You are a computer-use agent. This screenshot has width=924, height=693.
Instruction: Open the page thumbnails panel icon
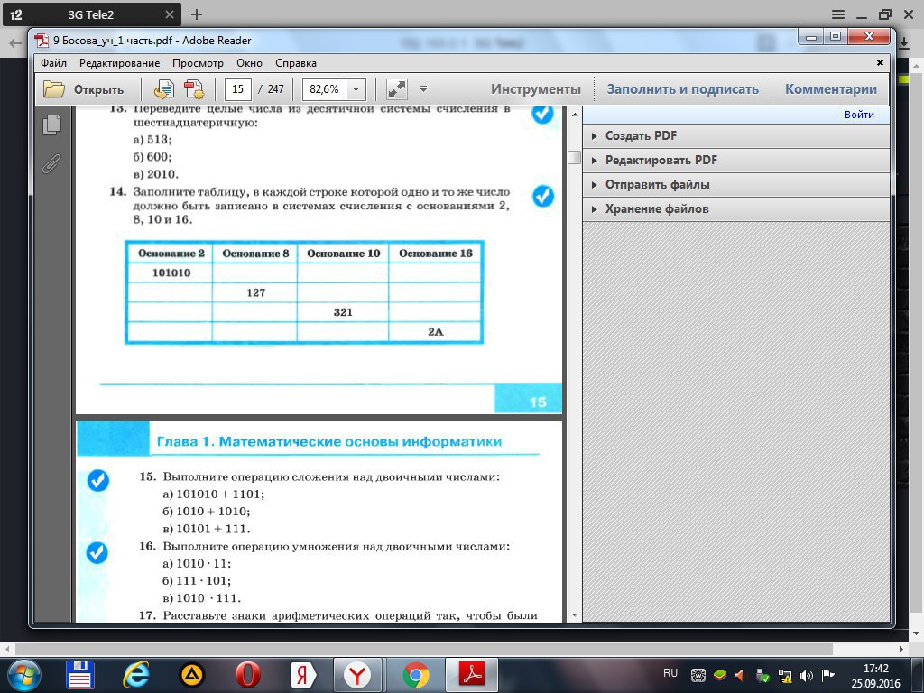[51, 125]
